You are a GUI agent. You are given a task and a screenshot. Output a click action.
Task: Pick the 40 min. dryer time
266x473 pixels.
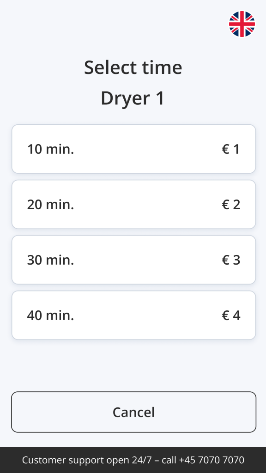[133, 315]
